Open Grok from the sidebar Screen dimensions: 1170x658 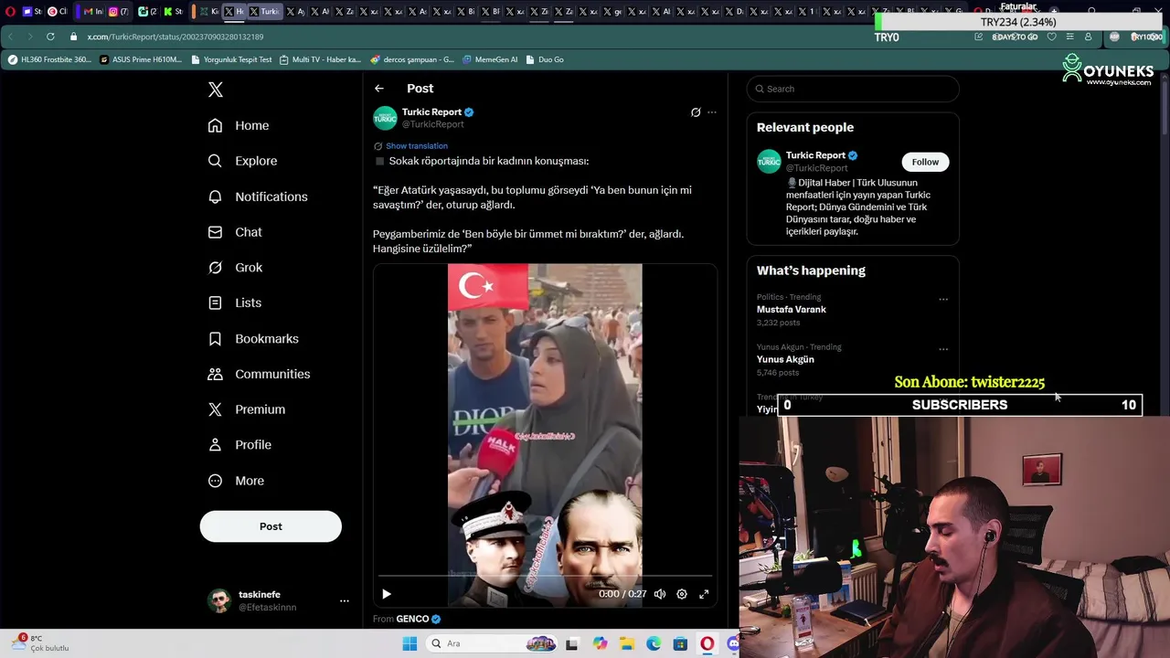point(235,268)
